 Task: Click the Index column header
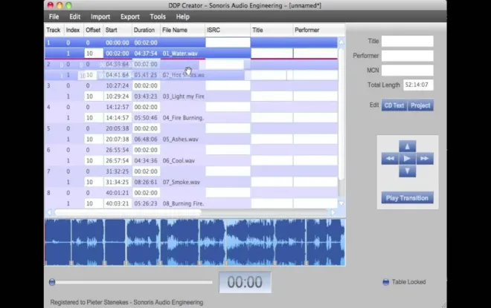(x=74, y=30)
